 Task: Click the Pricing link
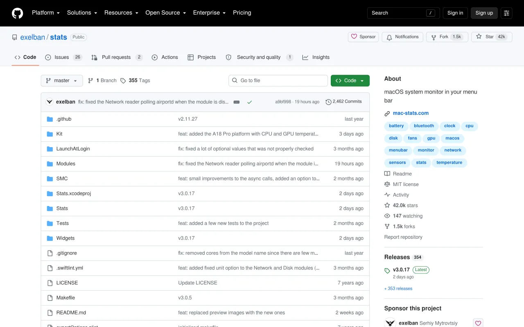pyautogui.click(x=242, y=13)
